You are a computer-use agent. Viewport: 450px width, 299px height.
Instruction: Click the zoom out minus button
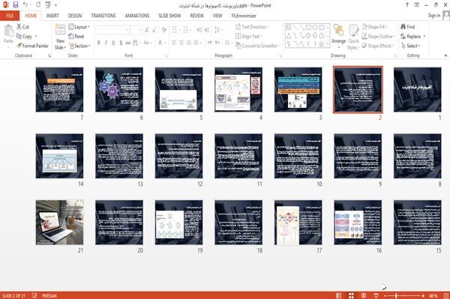tap(385, 295)
